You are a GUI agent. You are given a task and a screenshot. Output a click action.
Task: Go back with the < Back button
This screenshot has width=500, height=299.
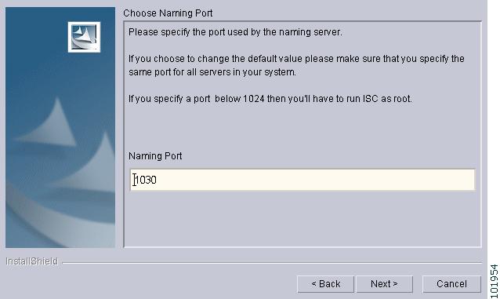pyautogui.click(x=325, y=283)
